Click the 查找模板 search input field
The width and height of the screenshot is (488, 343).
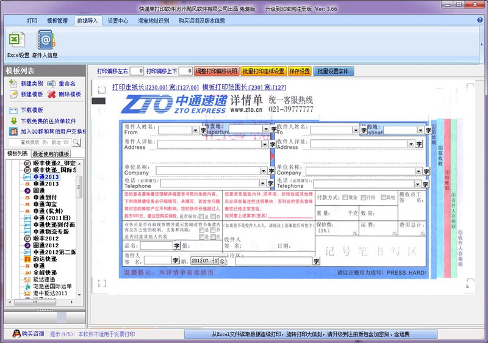40,142
